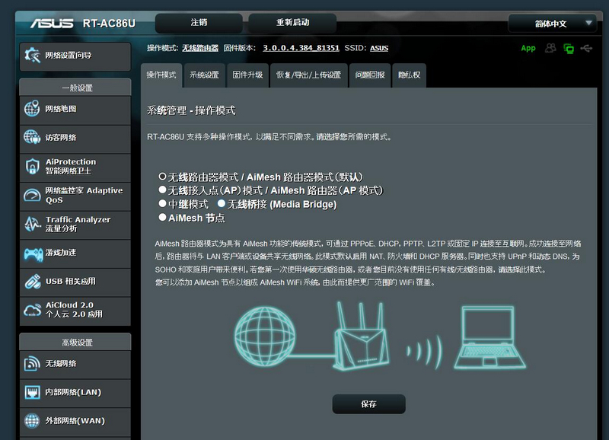Open 外部网络(WAN) menu item
This screenshot has width=609, height=440.
pos(75,422)
